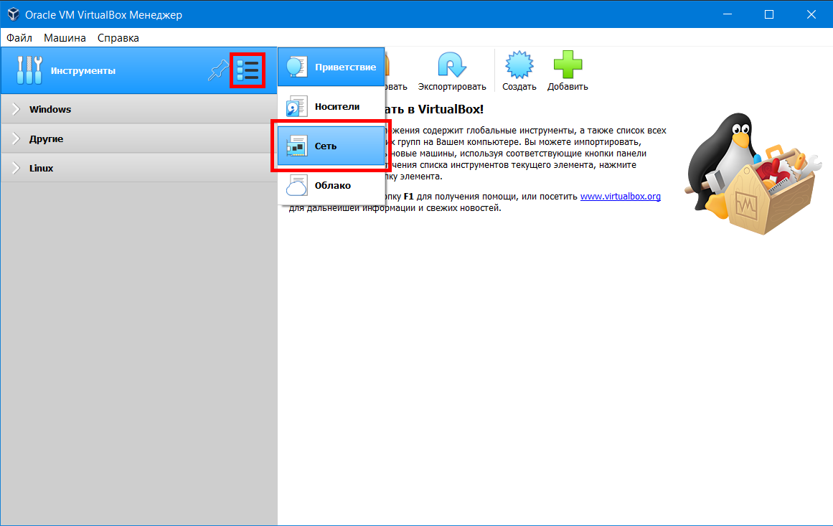Click the Создать starburst icon
The width and height of the screenshot is (833, 526).
(519, 65)
